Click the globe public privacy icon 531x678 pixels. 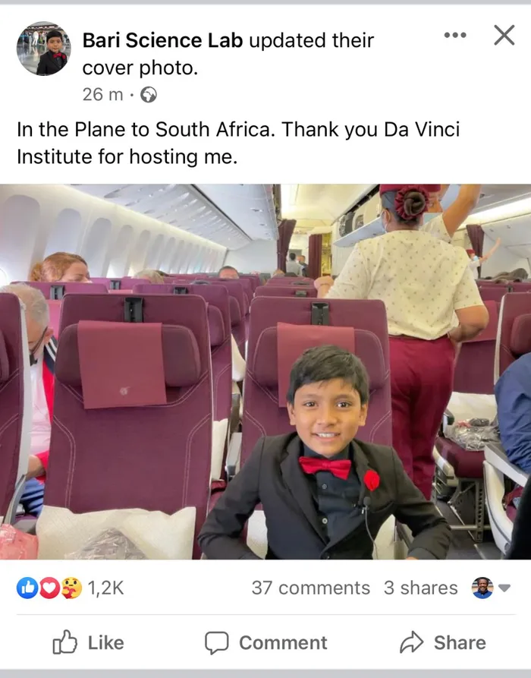(149, 95)
